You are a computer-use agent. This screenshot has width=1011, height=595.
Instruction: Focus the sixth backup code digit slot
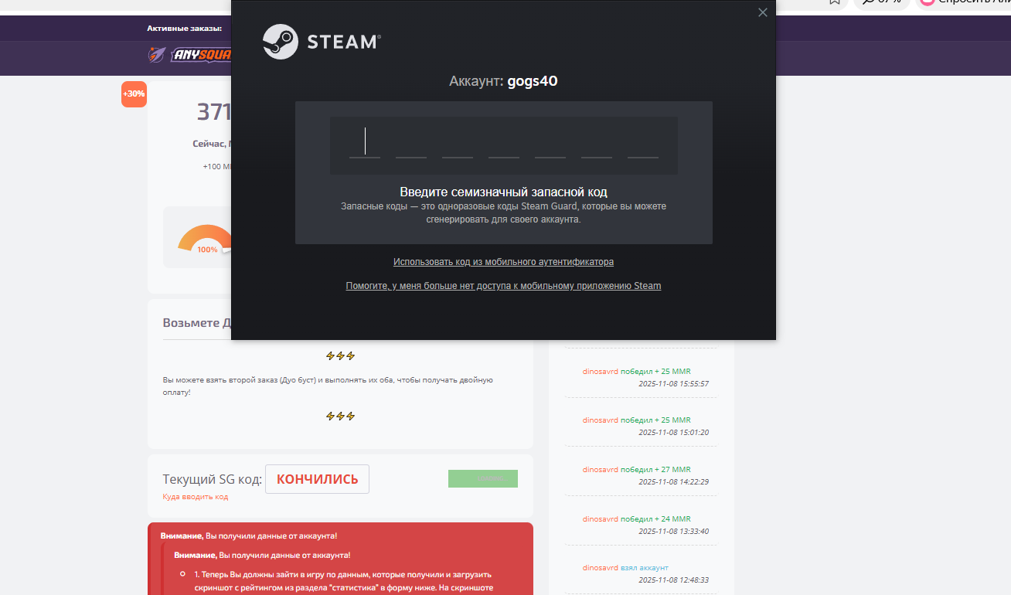coord(597,144)
